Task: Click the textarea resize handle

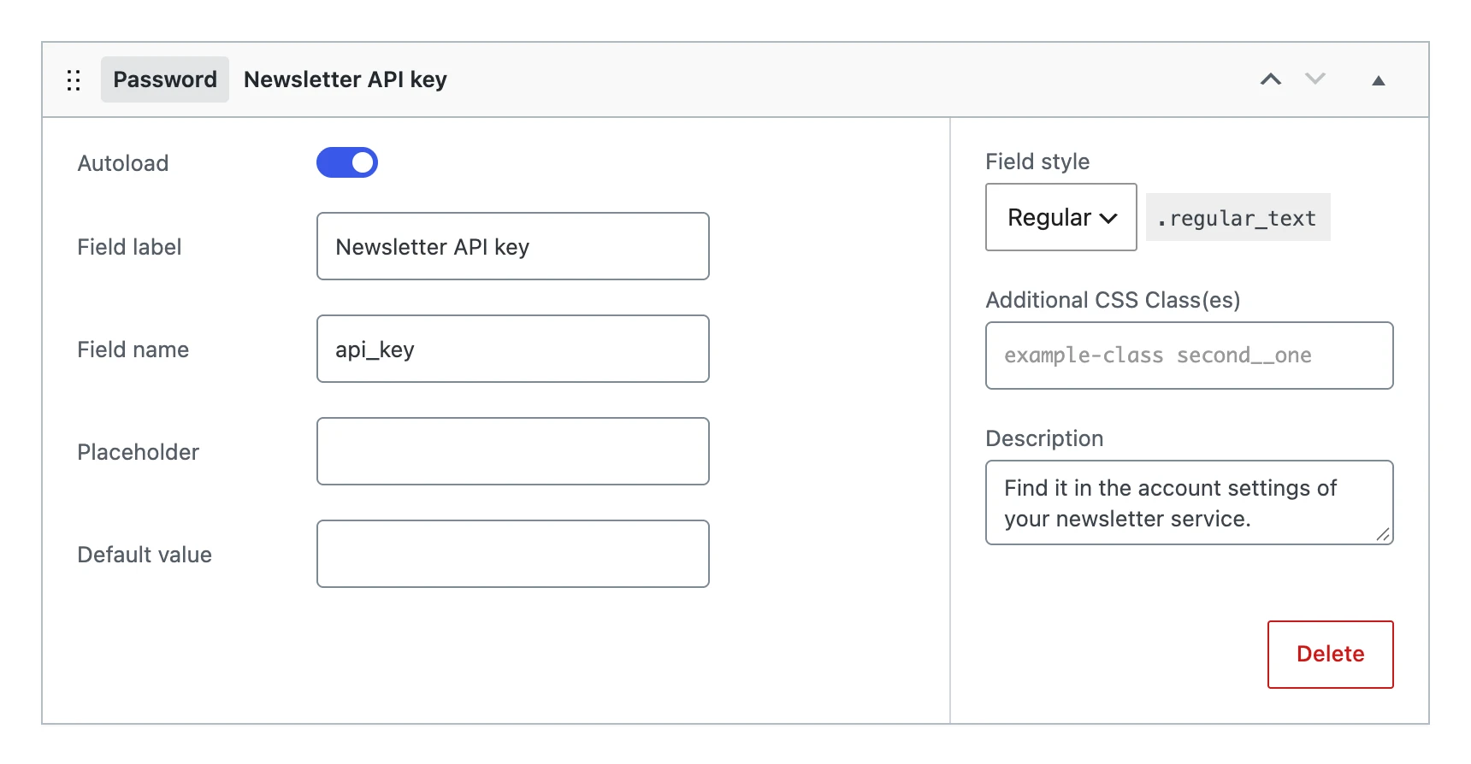Action: [1383, 534]
